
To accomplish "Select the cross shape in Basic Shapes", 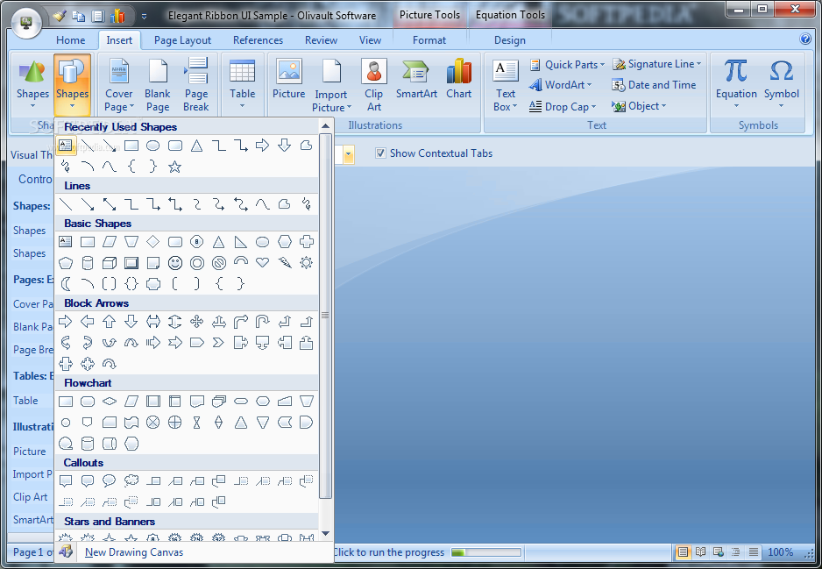I will point(306,241).
